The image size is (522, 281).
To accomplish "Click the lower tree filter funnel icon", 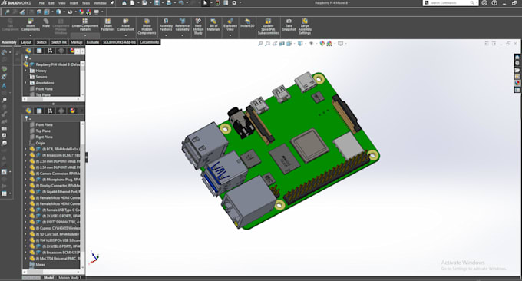I will 27,118.
